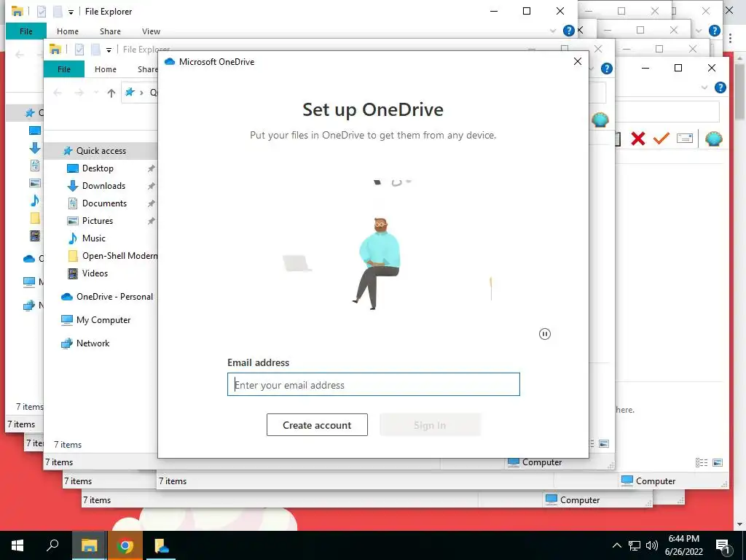Screen dimensions: 746x560
Task: Click the pin icon beside Desktop
Action: point(152,168)
